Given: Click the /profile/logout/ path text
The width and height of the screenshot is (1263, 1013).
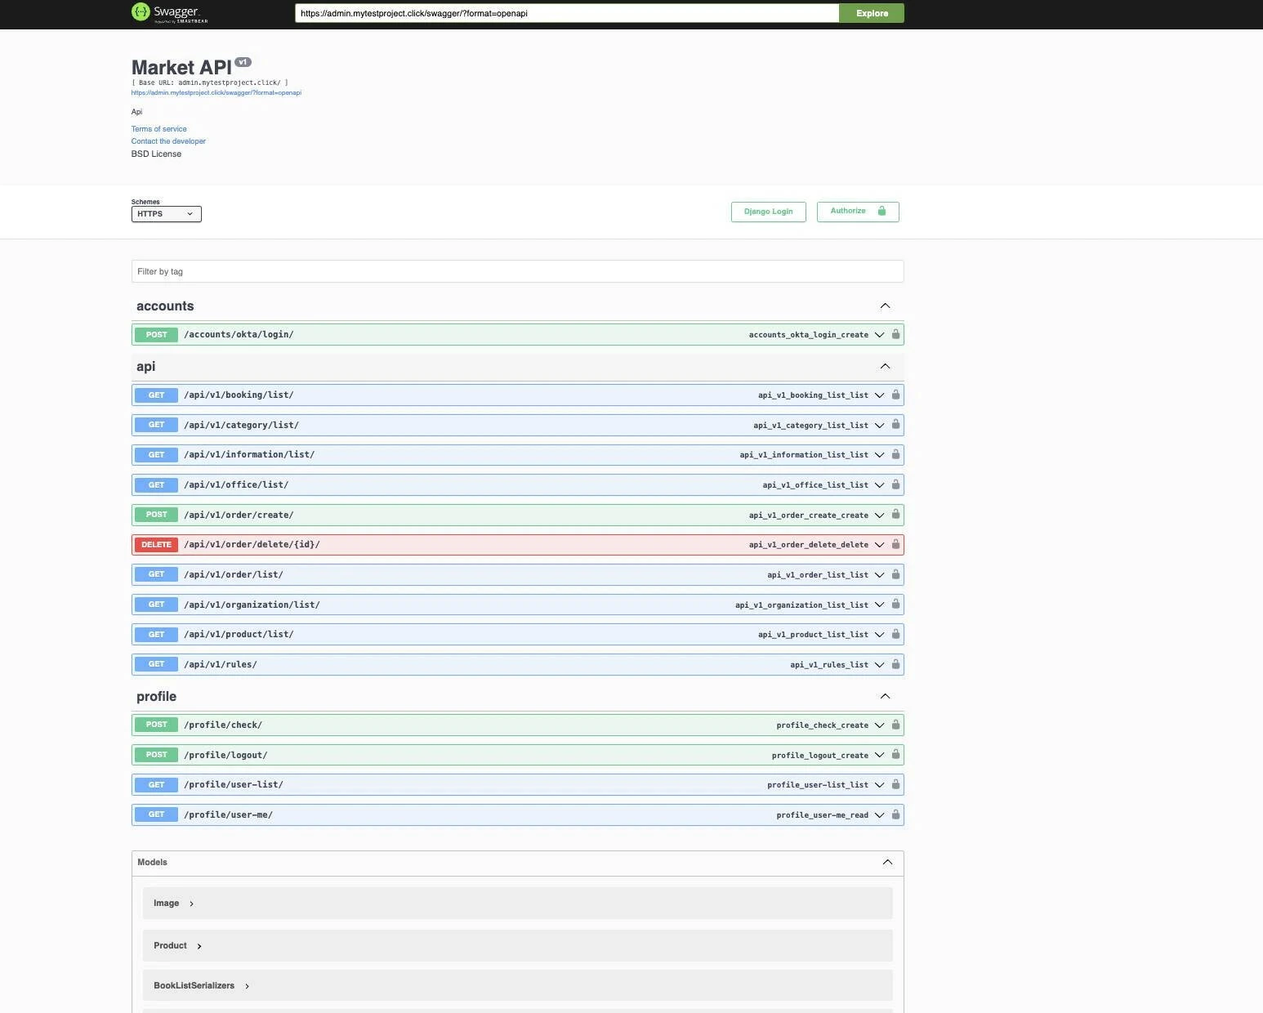Looking at the screenshot, I should coord(225,755).
